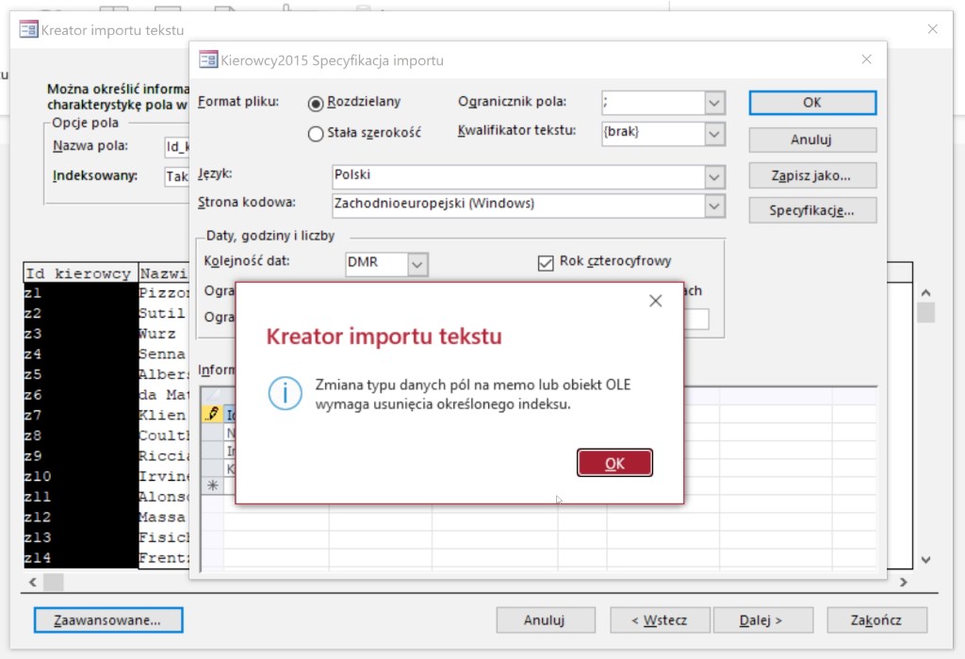Select the Rozdzielany file format option
965x659 pixels.
(x=316, y=103)
